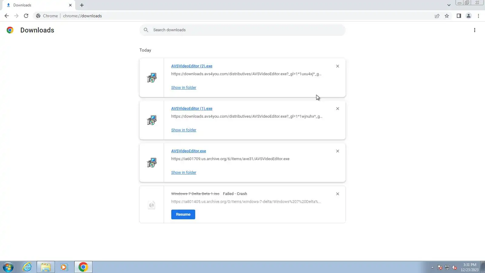Click the Show desktop strip
The image size is (485, 273).
click(x=483, y=267)
